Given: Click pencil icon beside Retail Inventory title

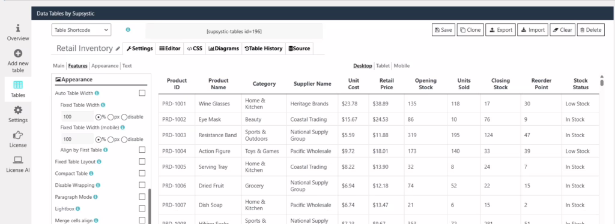Looking at the screenshot, I should tap(118, 49).
